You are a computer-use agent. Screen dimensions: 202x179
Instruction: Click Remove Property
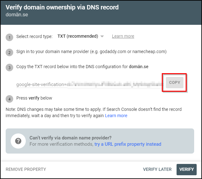[26, 169]
